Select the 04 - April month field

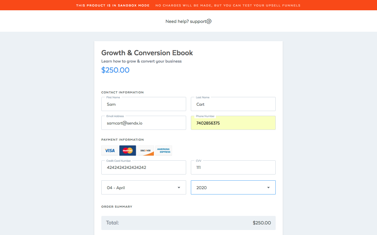(x=144, y=187)
